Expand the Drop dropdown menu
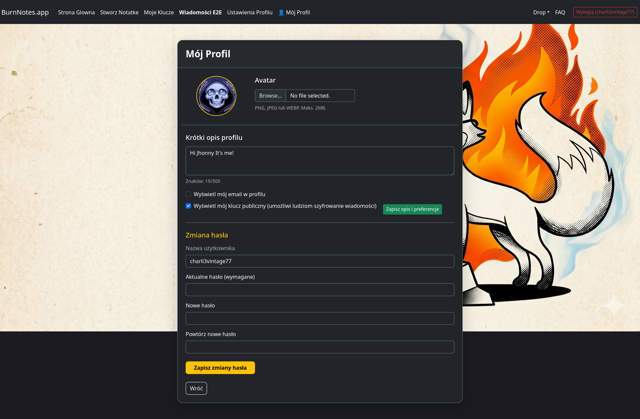Image resolution: width=640 pixels, height=419 pixels. coord(541,12)
